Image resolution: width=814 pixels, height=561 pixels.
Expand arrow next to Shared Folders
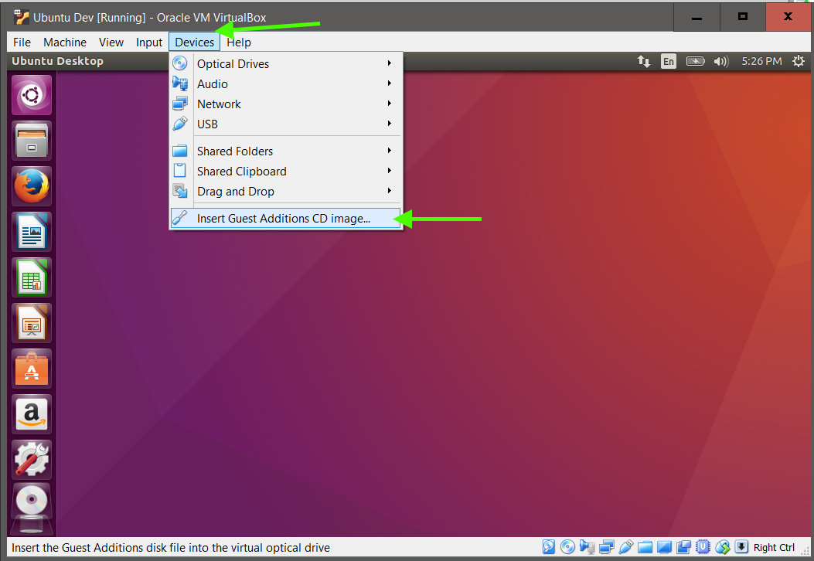(x=390, y=151)
